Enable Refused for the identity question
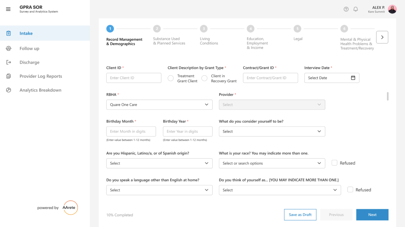The image size is (405, 227). (x=350, y=189)
